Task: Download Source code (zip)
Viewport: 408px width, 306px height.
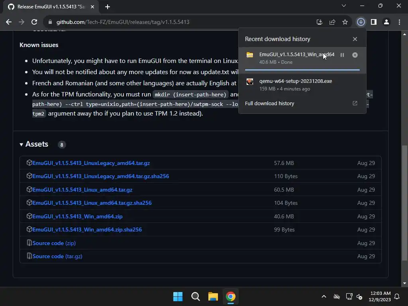Action: [54, 243]
